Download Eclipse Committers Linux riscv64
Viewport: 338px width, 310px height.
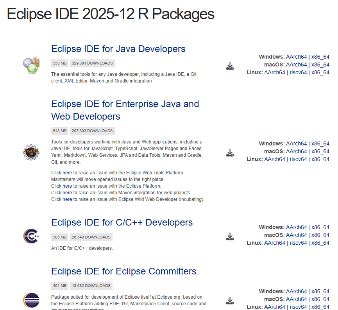pos(298,307)
